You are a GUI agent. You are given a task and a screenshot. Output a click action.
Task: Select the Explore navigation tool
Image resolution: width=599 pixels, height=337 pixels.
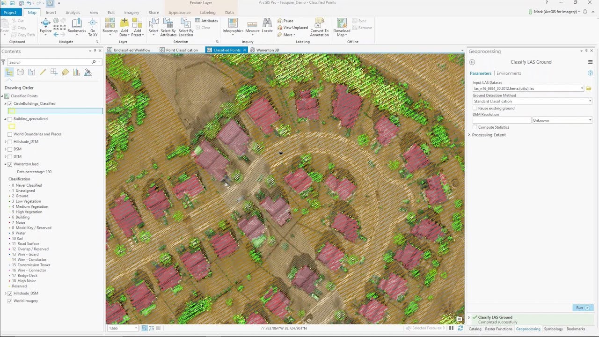45,26
